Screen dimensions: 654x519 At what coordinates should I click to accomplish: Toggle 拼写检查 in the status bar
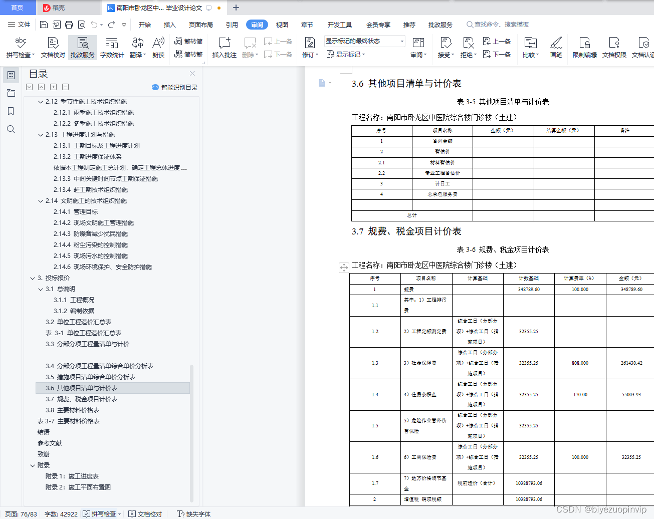[x=100, y=514]
